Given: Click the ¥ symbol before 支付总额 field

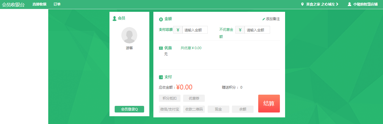Looking at the screenshot, I should pos(178,30).
